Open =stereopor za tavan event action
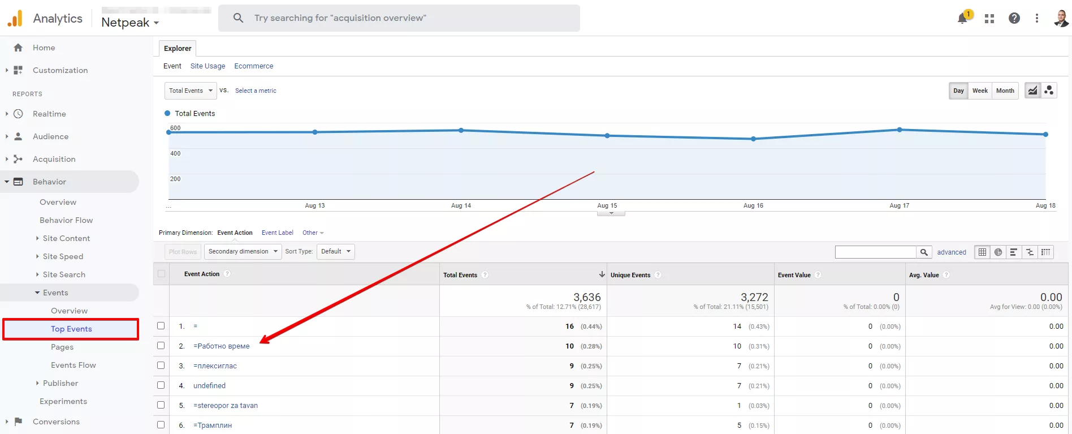The width and height of the screenshot is (1072, 434). 226,405
